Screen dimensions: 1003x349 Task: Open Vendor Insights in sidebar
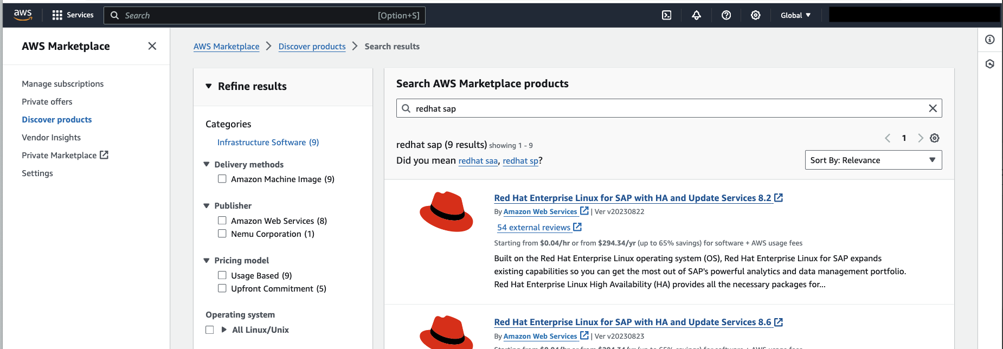(x=51, y=137)
